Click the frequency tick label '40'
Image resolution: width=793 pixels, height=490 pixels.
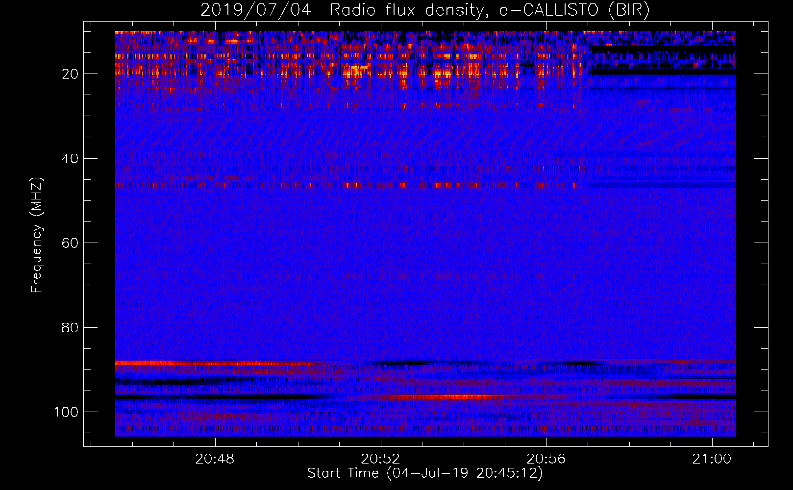[x=71, y=158]
